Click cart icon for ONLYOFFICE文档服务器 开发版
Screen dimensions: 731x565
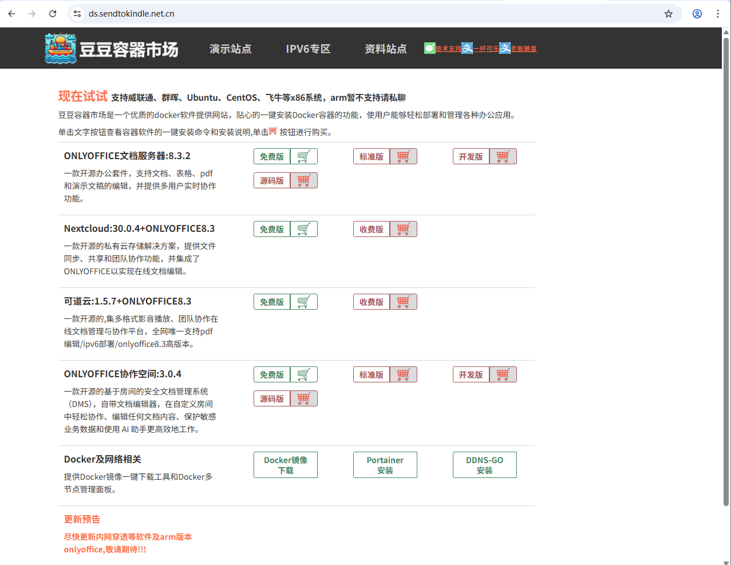pyautogui.click(x=503, y=156)
